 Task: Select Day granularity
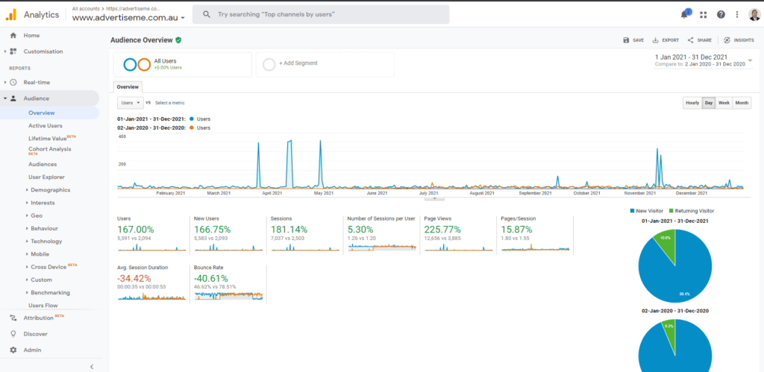[709, 103]
